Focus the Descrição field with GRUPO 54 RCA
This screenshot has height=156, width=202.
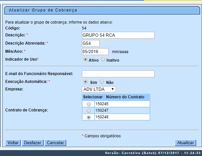tap(118, 35)
